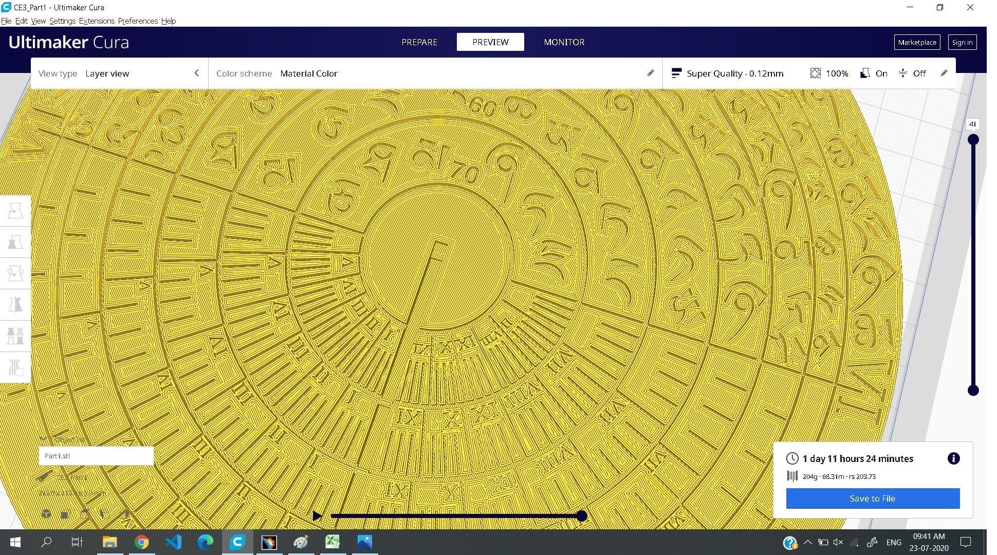Open the Extensions menu
Image resolution: width=997 pixels, height=555 pixels.
click(x=97, y=21)
